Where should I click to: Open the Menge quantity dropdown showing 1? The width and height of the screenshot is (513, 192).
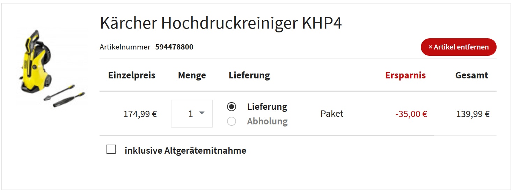(x=191, y=114)
